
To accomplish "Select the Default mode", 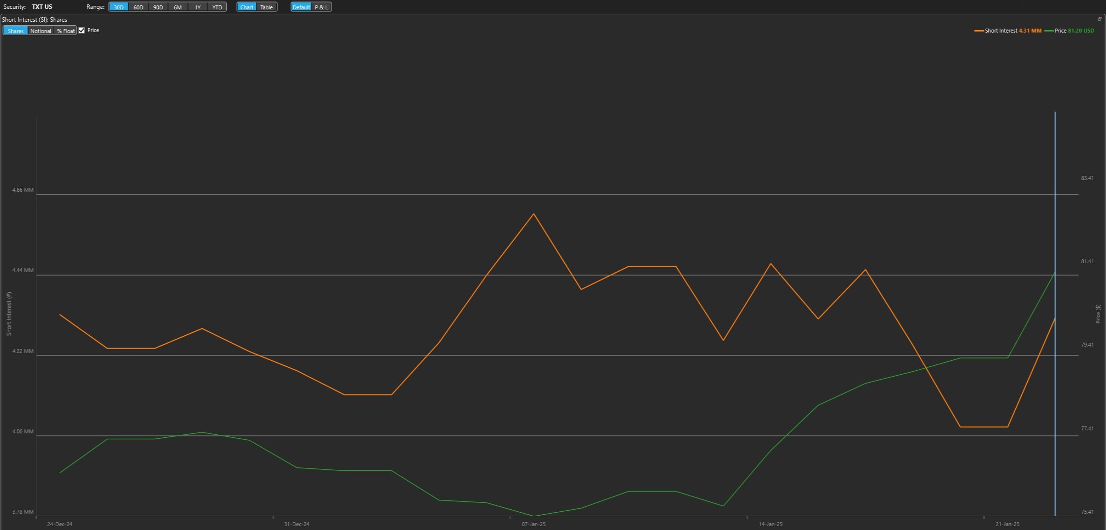I will pos(301,7).
